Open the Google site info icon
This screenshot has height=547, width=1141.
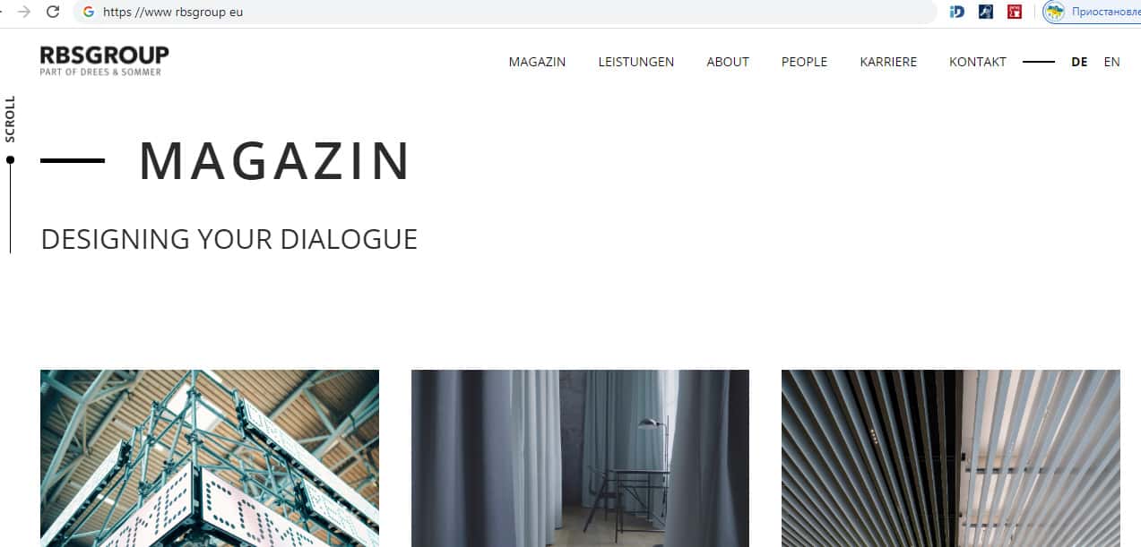(x=88, y=12)
